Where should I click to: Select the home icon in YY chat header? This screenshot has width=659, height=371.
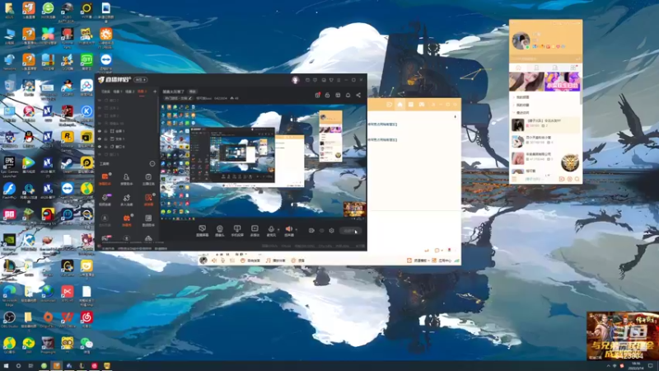click(400, 105)
